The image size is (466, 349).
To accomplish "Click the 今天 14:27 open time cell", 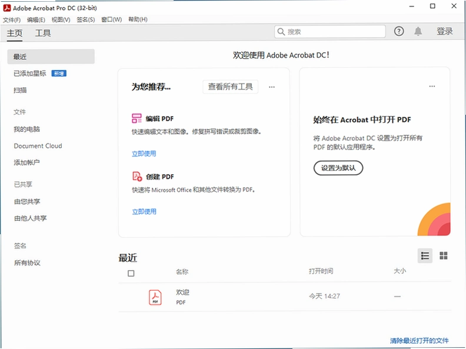I will (324, 296).
